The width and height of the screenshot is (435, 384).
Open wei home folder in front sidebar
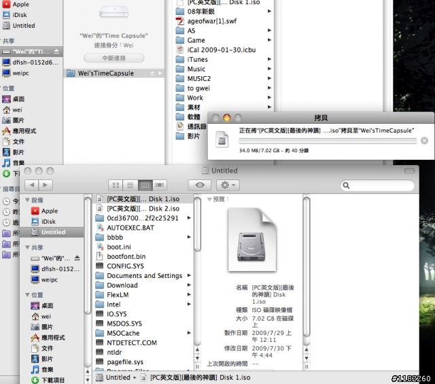pos(41,316)
